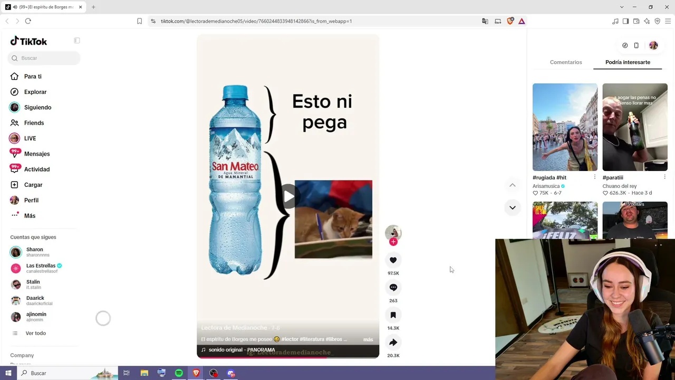This screenshot has width=675, height=380.
Task: Open ajinomin's followed account
Action: 36,317
